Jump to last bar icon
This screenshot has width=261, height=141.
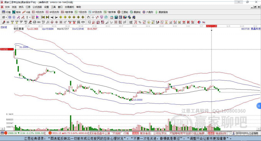47,17
